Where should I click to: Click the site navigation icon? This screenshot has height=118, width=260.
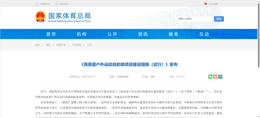point(57,4)
